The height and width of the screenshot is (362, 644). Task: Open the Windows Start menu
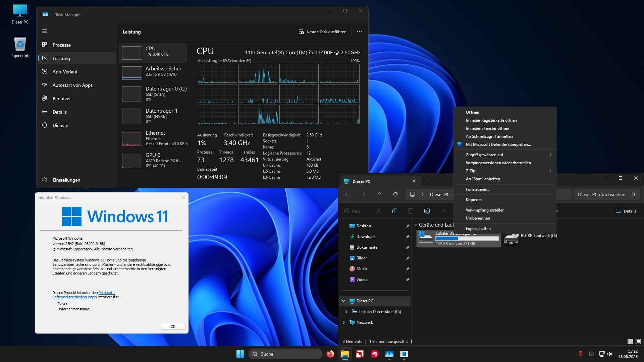pyautogui.click(x=240, y=354)
